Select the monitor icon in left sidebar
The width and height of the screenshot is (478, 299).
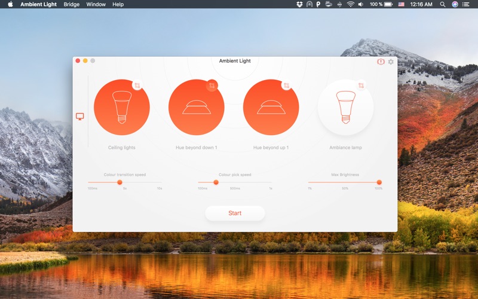click(80, 116)
